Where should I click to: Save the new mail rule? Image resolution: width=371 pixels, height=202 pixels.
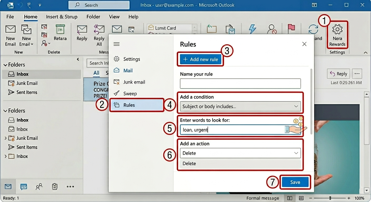(295, 182)
